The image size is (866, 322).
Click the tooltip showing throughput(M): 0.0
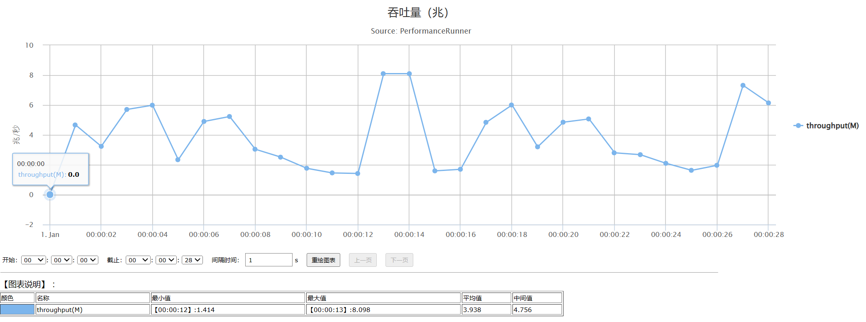pos(51,169)
